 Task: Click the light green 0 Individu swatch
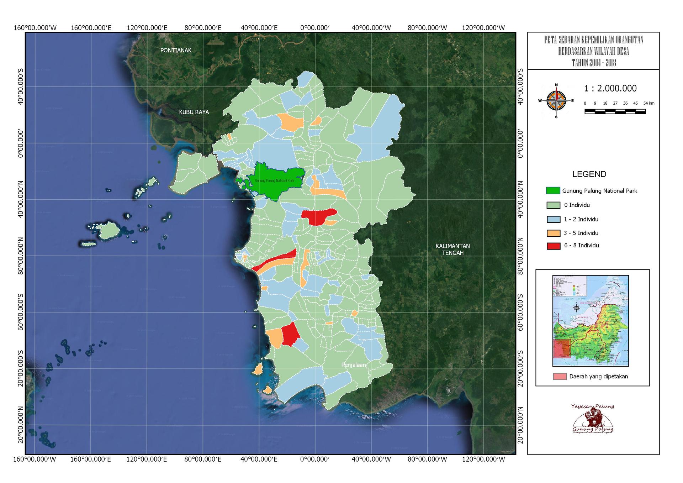(553, 205)
